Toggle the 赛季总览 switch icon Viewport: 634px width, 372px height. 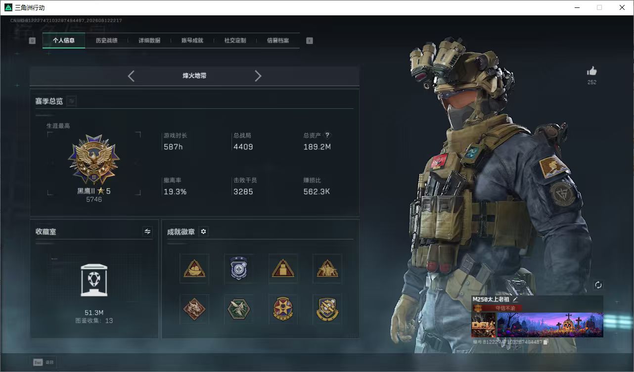point(72,101)
